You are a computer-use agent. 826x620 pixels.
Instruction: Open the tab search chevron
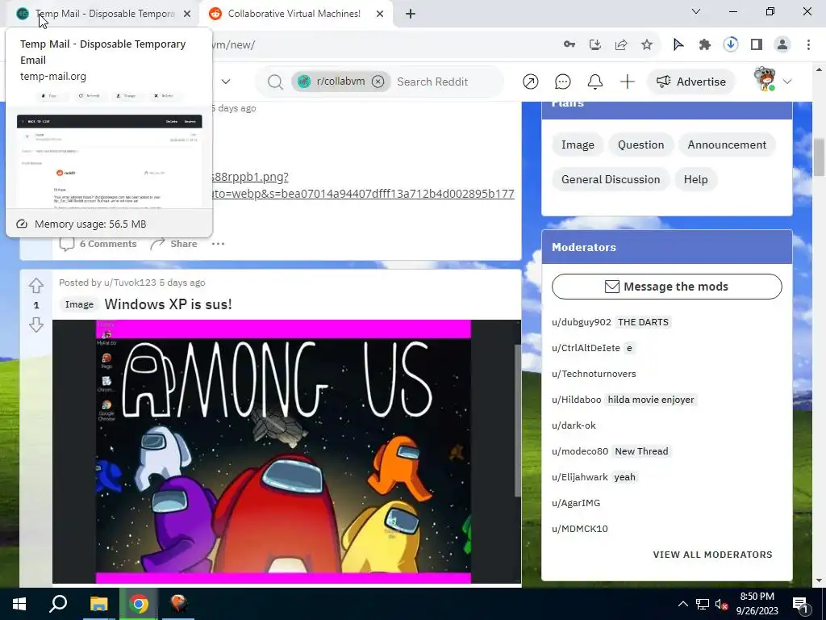pyautogui.click(x=696, y=11)
